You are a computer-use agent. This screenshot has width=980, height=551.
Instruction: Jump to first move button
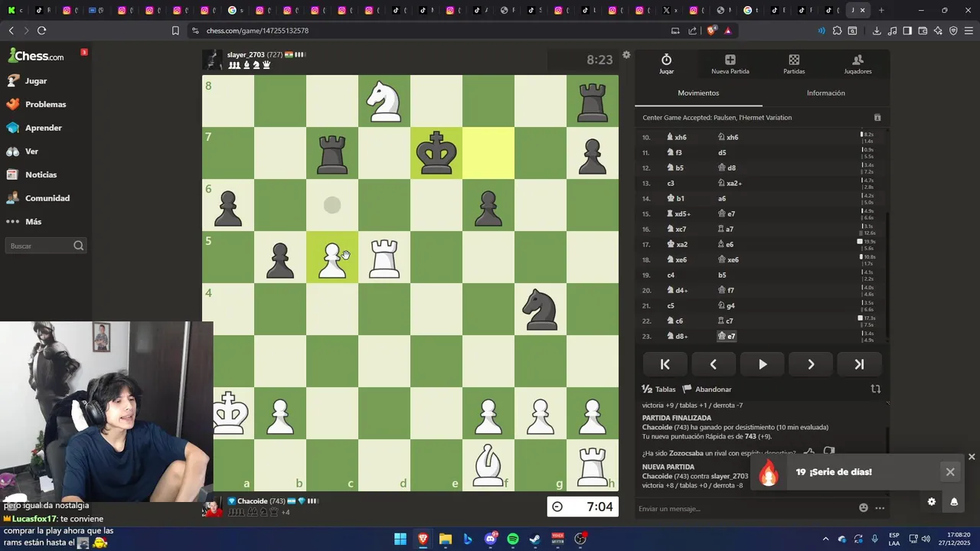click(x=665, y=364)
